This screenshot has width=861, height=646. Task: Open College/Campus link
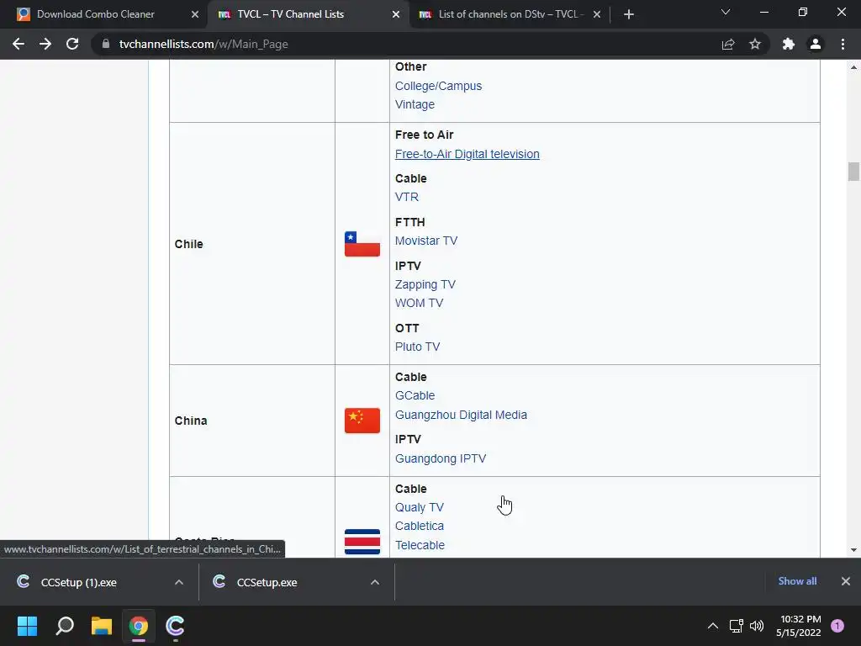click(438, 86)
